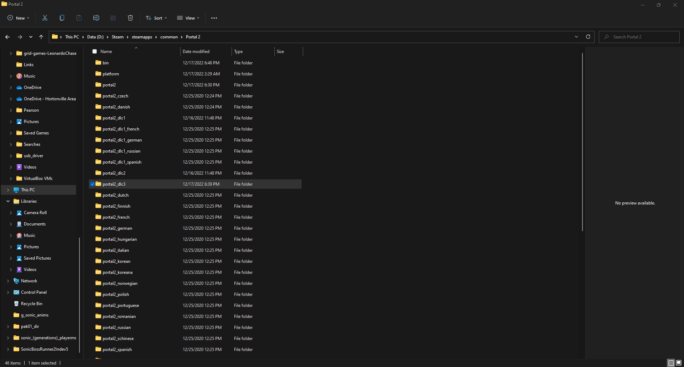Click the steamapps breadcrumb segment

click(142, 37)
